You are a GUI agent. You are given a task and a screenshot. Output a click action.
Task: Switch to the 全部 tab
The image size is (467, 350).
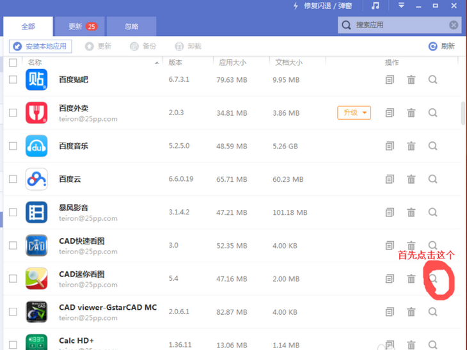tap(28, 26)
